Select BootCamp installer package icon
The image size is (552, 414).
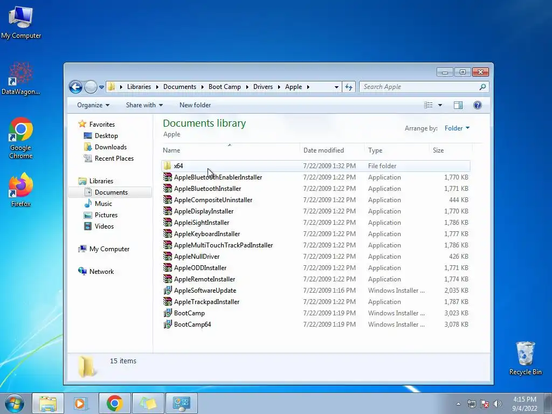[x=168, y=313]
